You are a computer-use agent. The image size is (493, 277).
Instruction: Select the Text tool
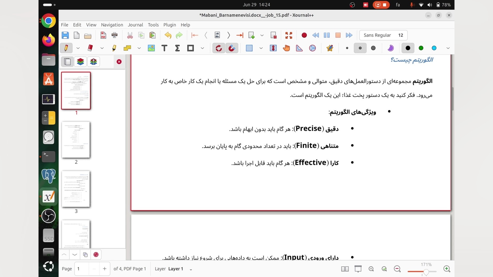pyautogui.click(x=164, y=48)
